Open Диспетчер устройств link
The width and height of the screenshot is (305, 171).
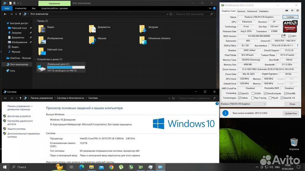(19, 116)
